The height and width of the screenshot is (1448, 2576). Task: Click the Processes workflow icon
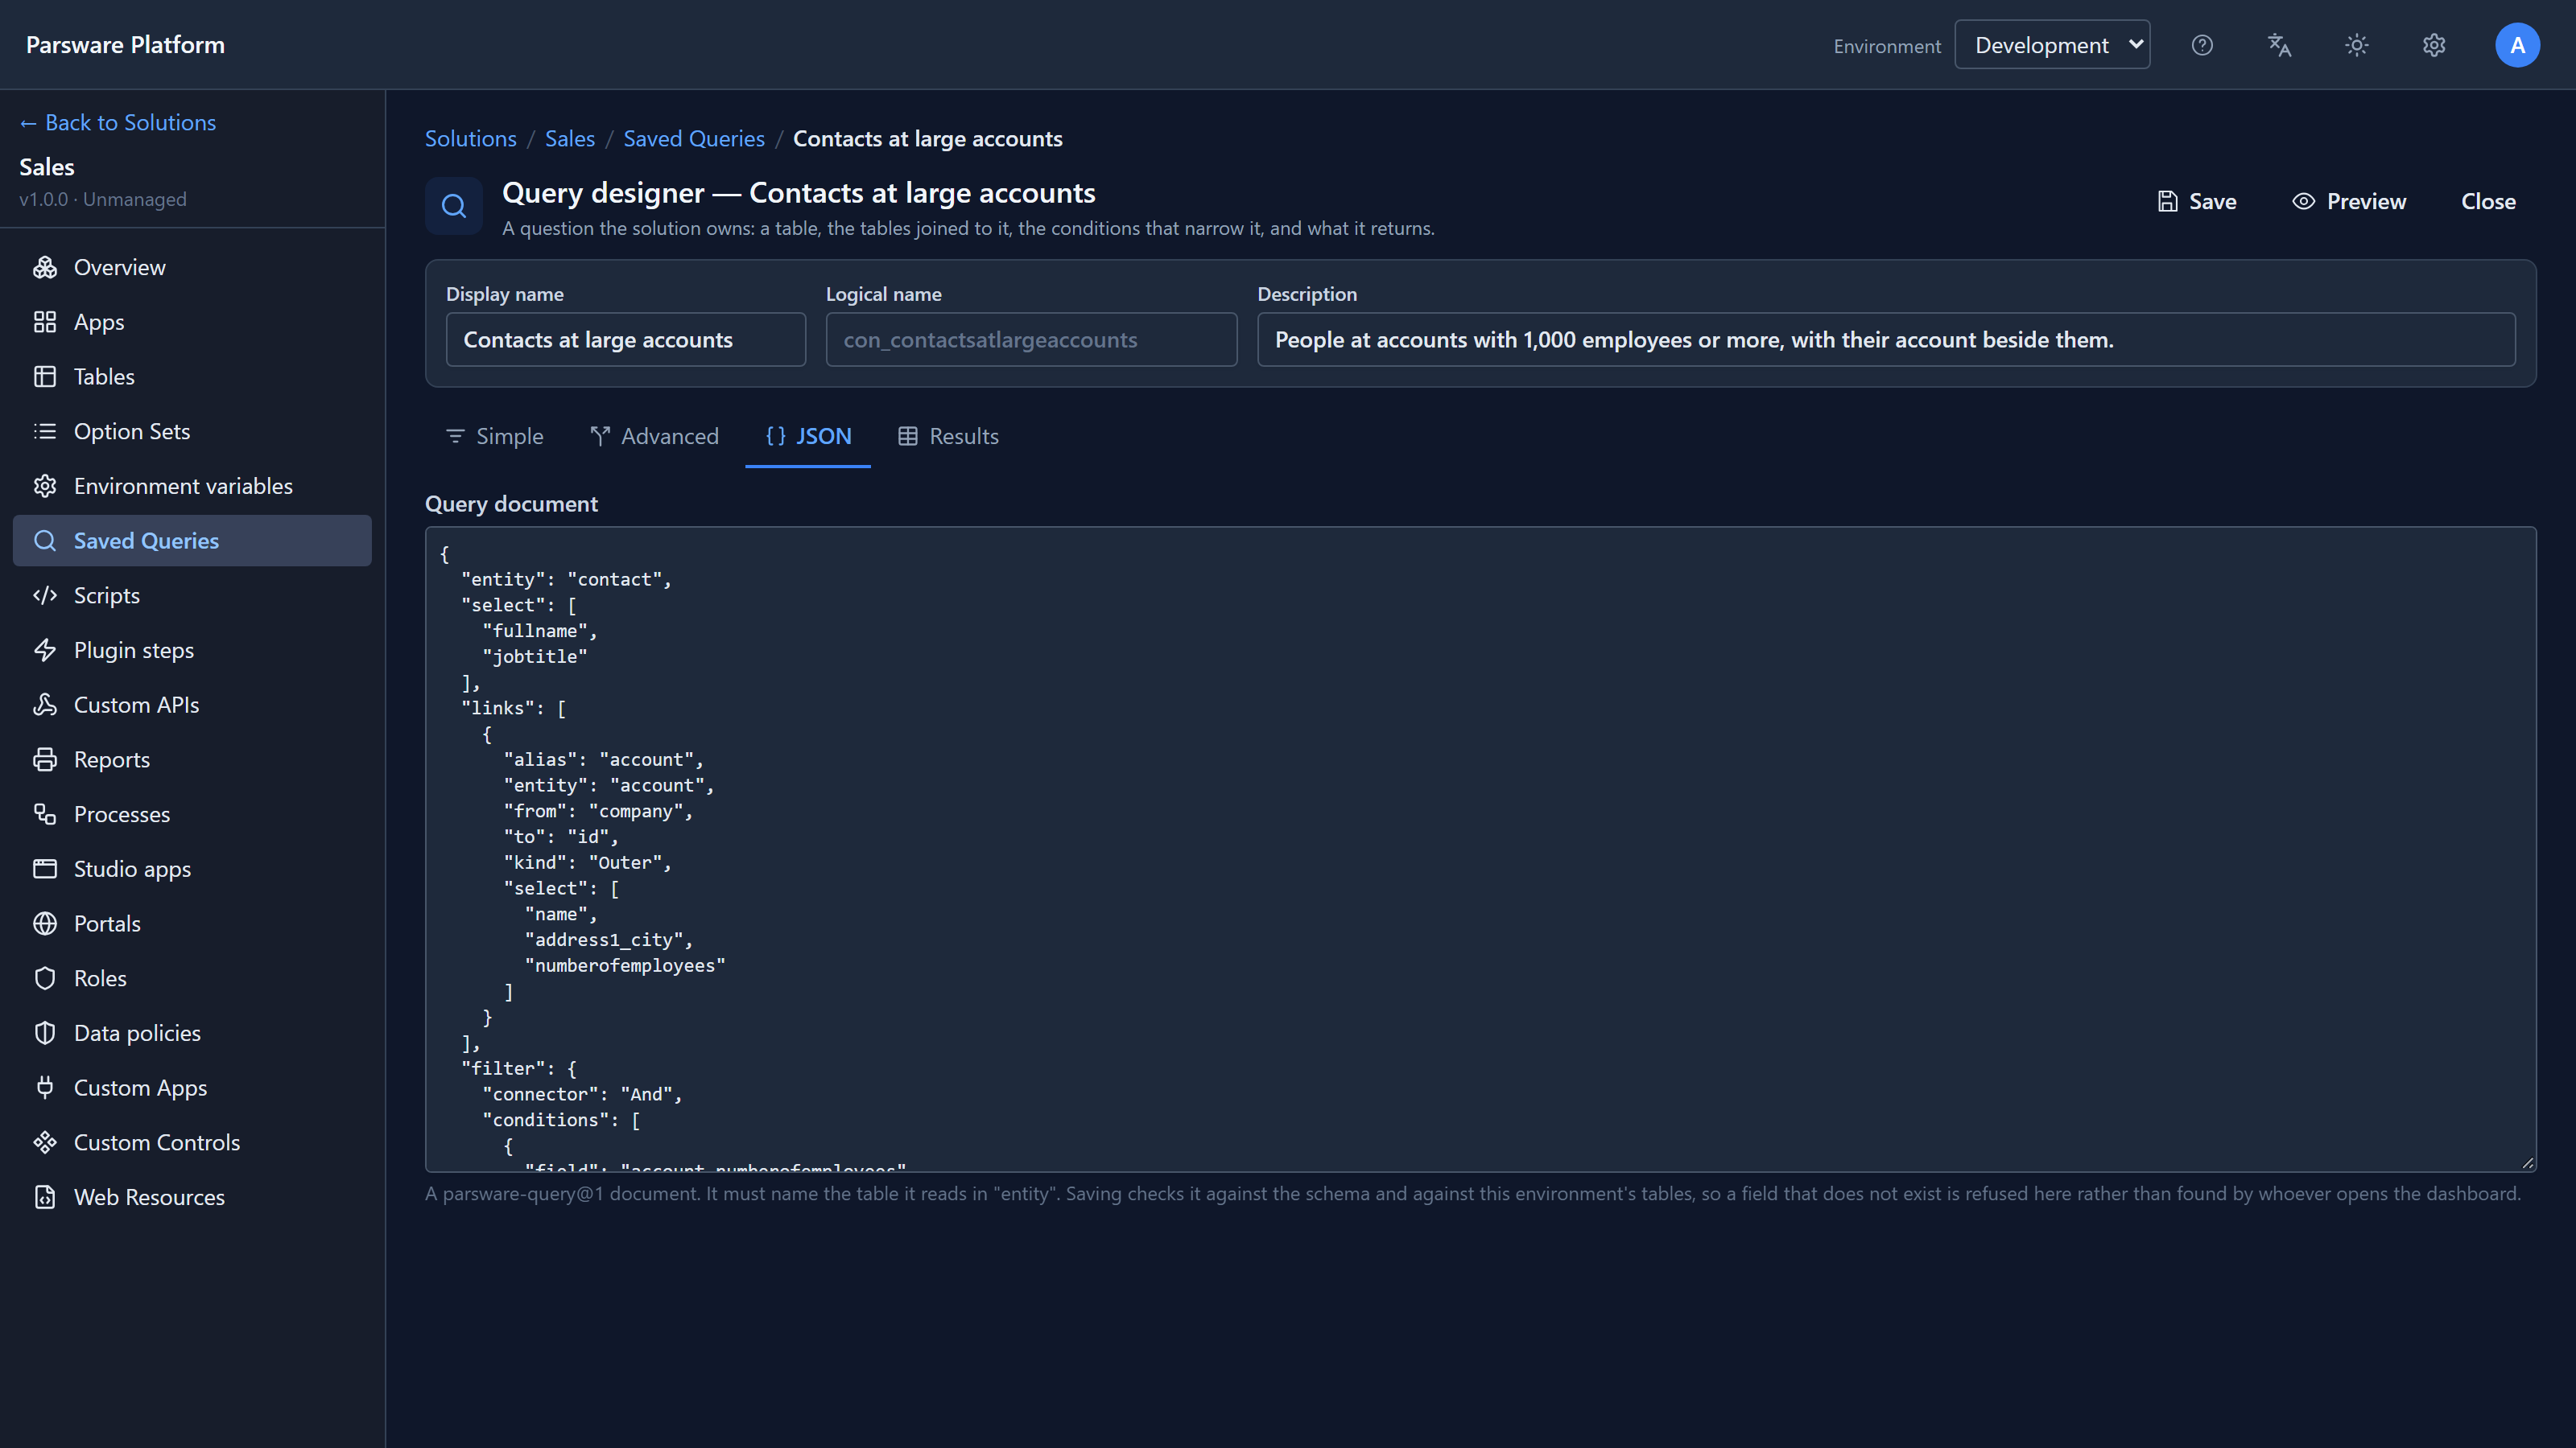coord(45,814)
